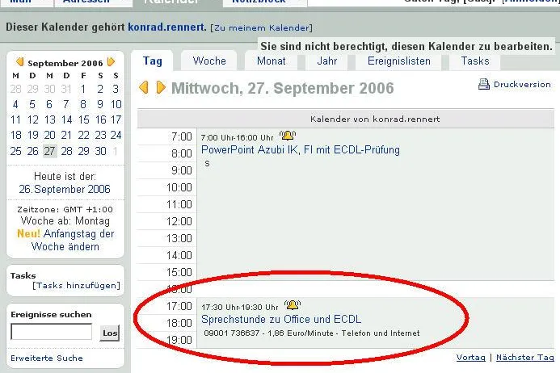Select day 15 in mini calendar
The height and width of the screenshot is (373, 560).
coord(83,119)
